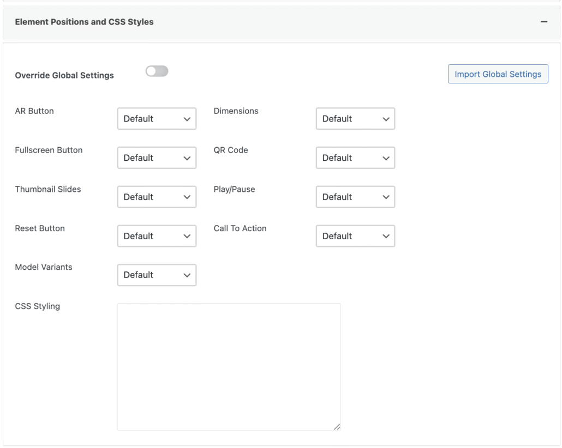
Task: Open the Reset Button dropdown
Action: pyautogui.click(x=157, y=237)
